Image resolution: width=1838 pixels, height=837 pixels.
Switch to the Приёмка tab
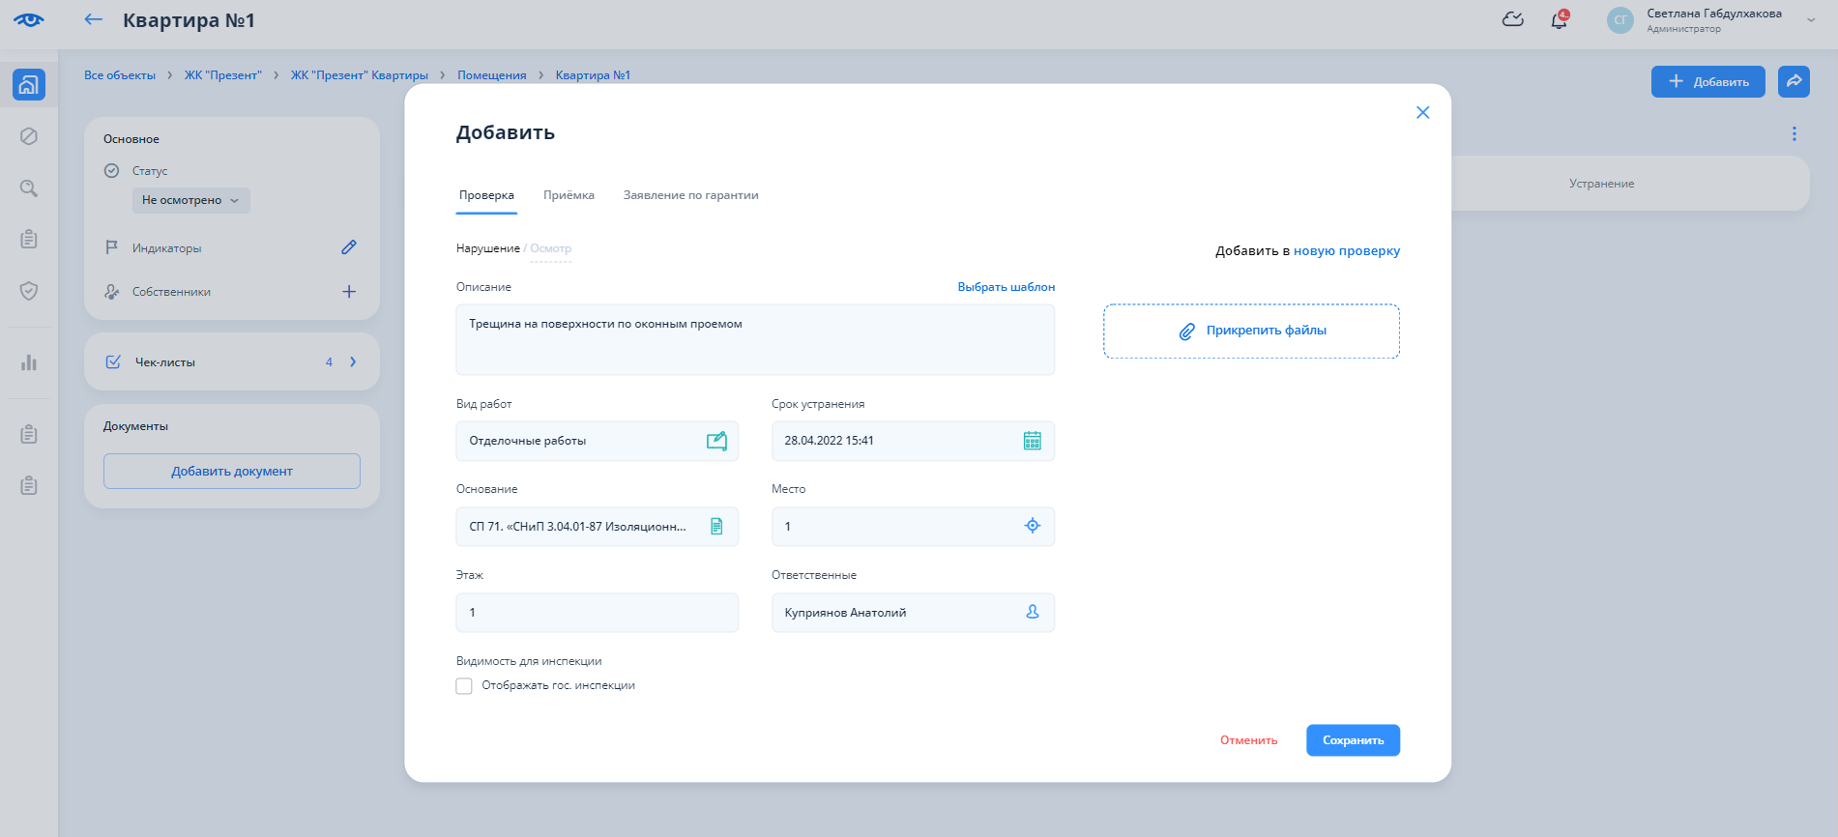point(569,195)
